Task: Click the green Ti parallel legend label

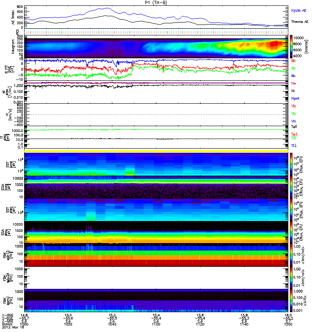Action: tap(293, 138)
